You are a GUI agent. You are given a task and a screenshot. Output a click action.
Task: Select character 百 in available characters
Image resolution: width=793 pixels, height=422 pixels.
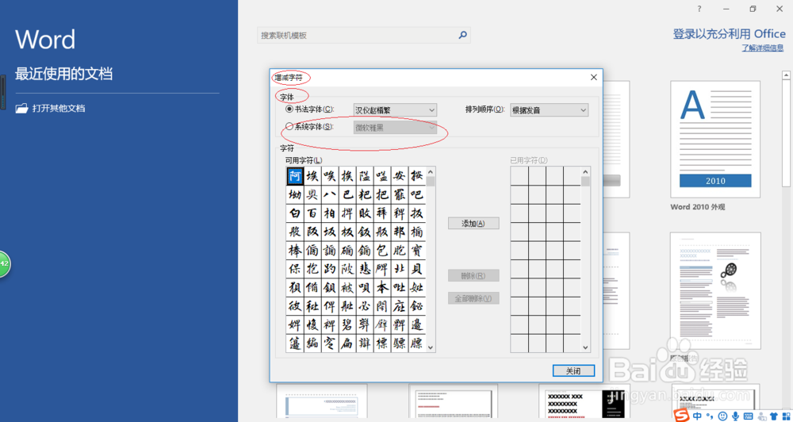[312, 213]
